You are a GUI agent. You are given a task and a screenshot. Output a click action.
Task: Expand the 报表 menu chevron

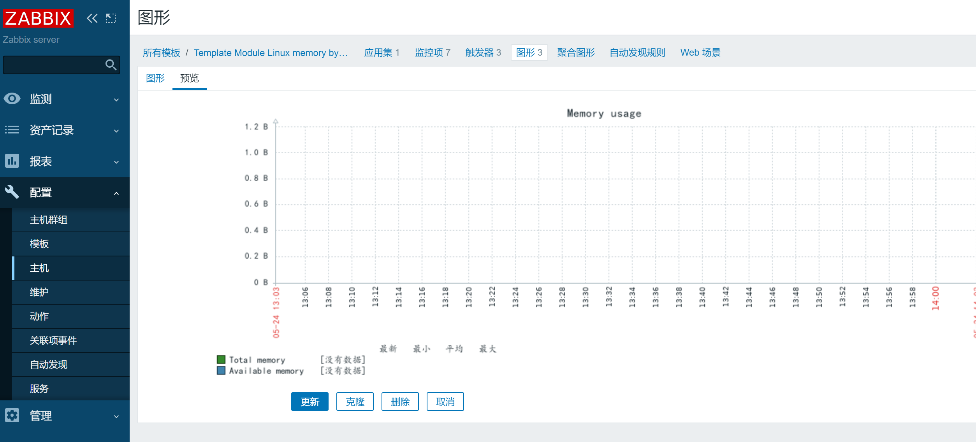click(x=116, y=162)
